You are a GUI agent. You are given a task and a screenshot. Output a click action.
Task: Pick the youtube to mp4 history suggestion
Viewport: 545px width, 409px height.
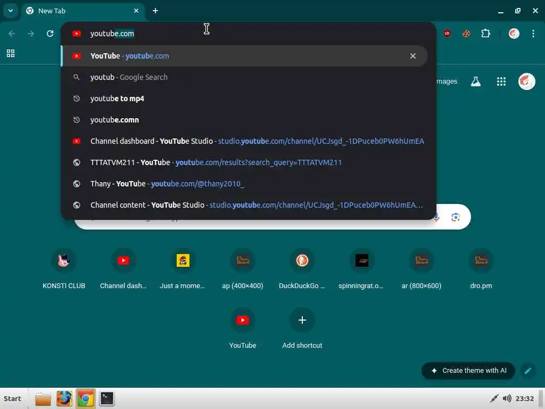pos(248,99)
